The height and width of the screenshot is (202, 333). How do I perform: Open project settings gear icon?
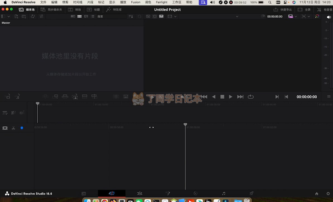(x=328, y=194)
